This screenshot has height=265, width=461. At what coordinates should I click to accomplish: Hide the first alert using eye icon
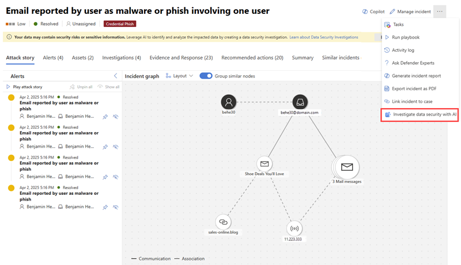115,116
